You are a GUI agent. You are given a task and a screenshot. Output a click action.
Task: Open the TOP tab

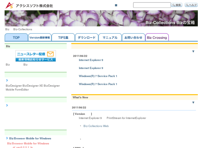pyautogui.click(x=16, y=37)
